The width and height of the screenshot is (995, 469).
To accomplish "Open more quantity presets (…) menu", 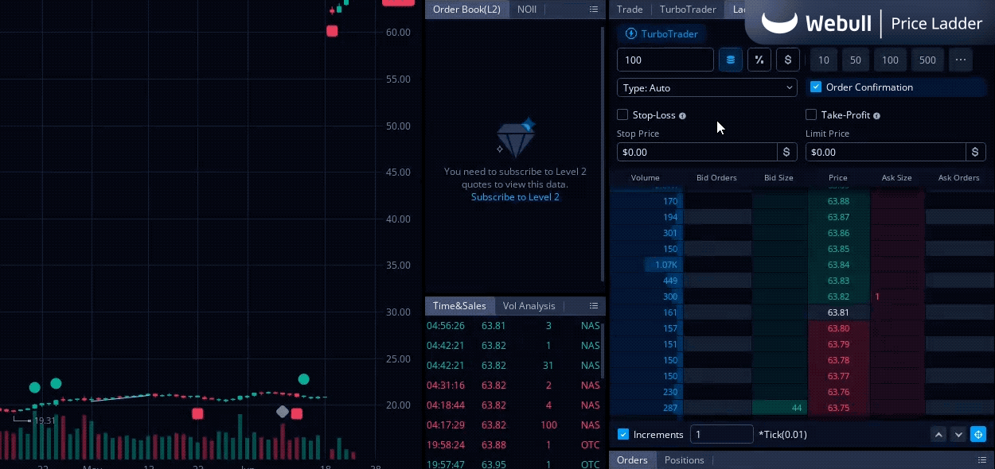I will coord(961,60).
